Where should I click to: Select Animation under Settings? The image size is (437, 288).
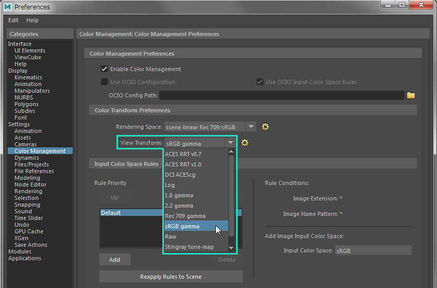click(x=28, y=131)
